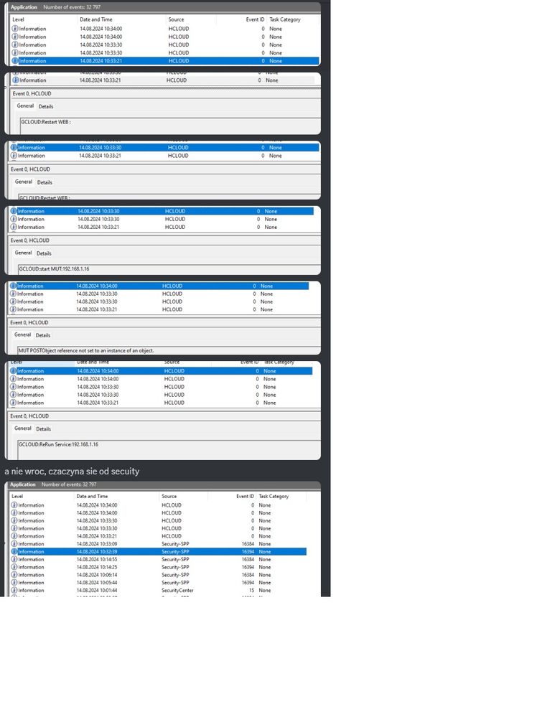Click Security-SPP source in the 10:14:55 row

click(175, 559)
